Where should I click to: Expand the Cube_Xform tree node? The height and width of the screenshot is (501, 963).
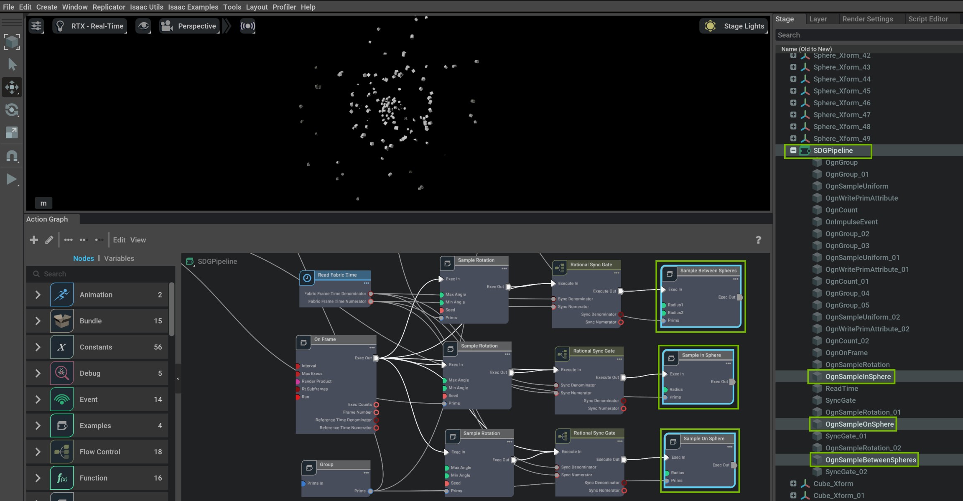pyautogui.click(x=793, y=483)
